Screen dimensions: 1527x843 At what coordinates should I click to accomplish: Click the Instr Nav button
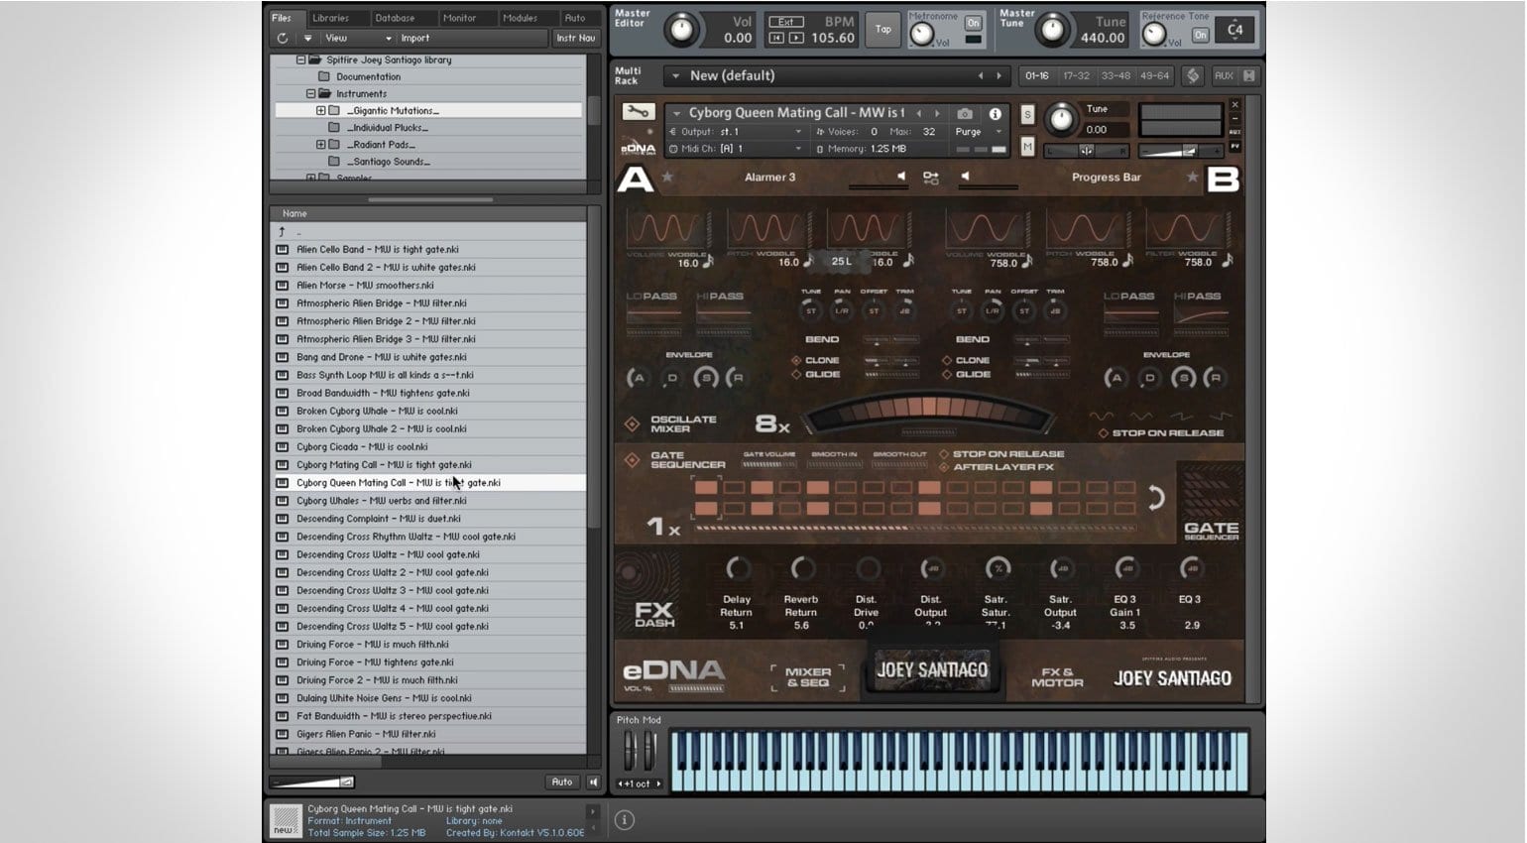(575, 38)
